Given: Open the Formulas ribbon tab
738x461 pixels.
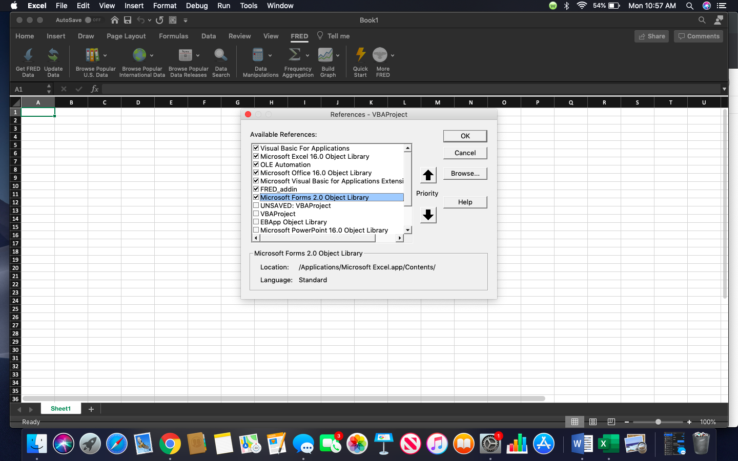Looking at the screenshot, I should point(173,36).
